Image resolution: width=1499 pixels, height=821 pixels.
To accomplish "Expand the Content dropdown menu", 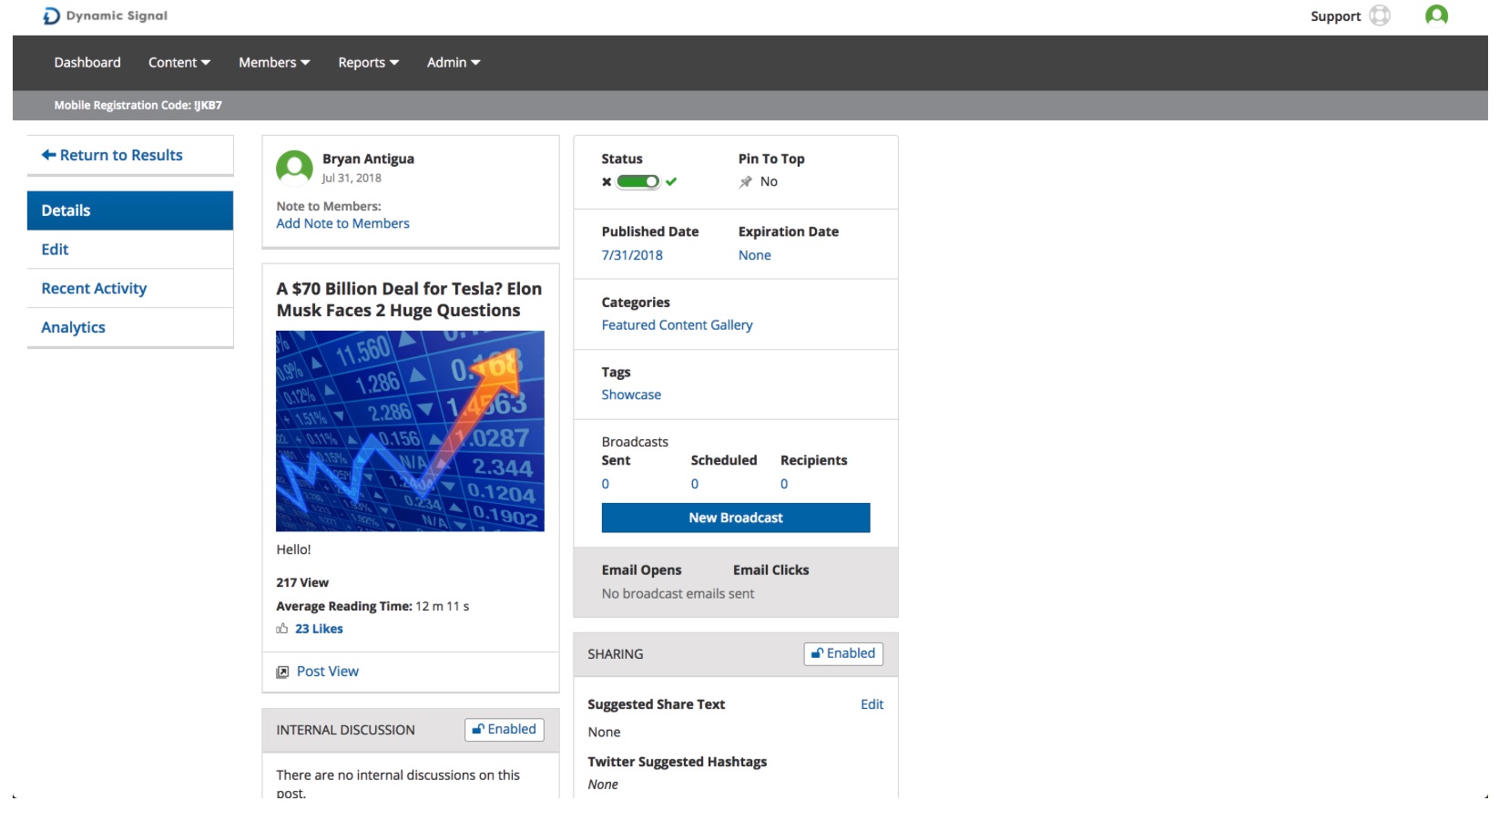I will click(x=179, y=62).
